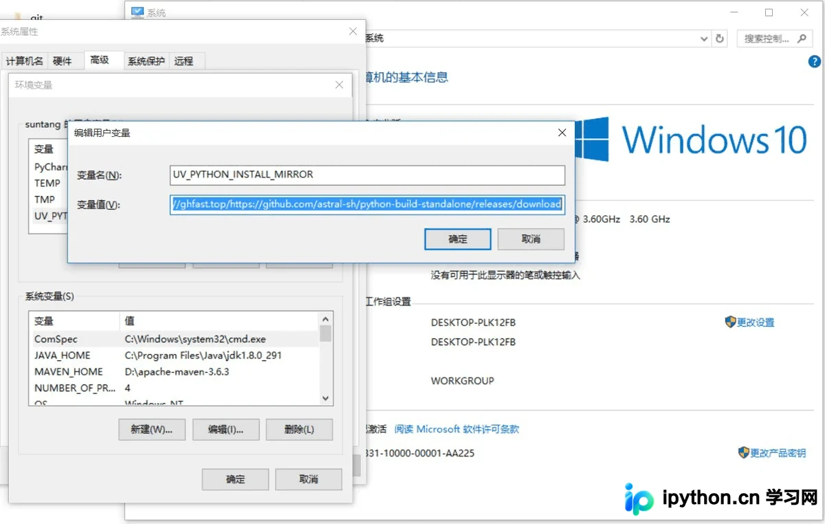Click the 变量 column header in system variables
Viewport: 825px width, 524px height.
tap(75, 321)
